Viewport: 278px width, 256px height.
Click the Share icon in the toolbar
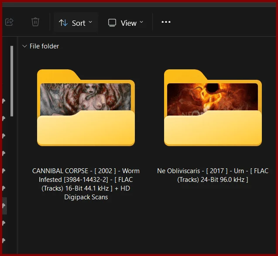[x=9, y=22]
